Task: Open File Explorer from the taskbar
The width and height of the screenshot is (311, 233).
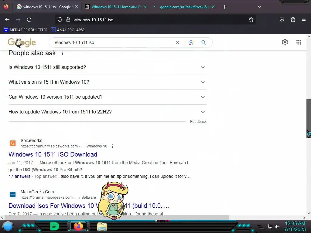Action: [102, 227]
